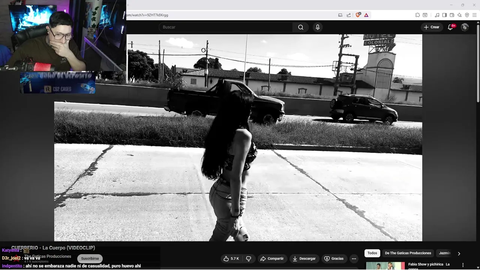Click the Gracias button
This screenshot has width=480, height=270.
[334, 259]
